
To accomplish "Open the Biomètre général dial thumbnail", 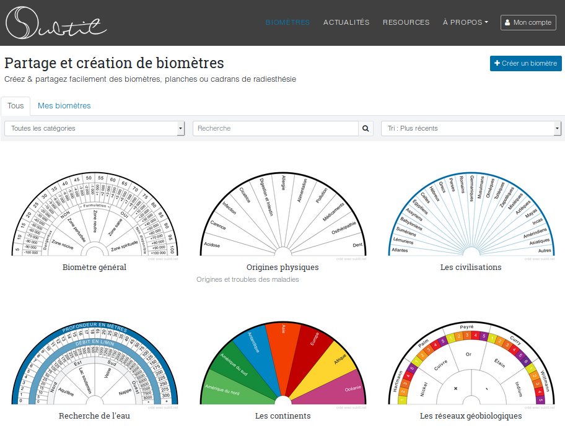I will [94, 215].
